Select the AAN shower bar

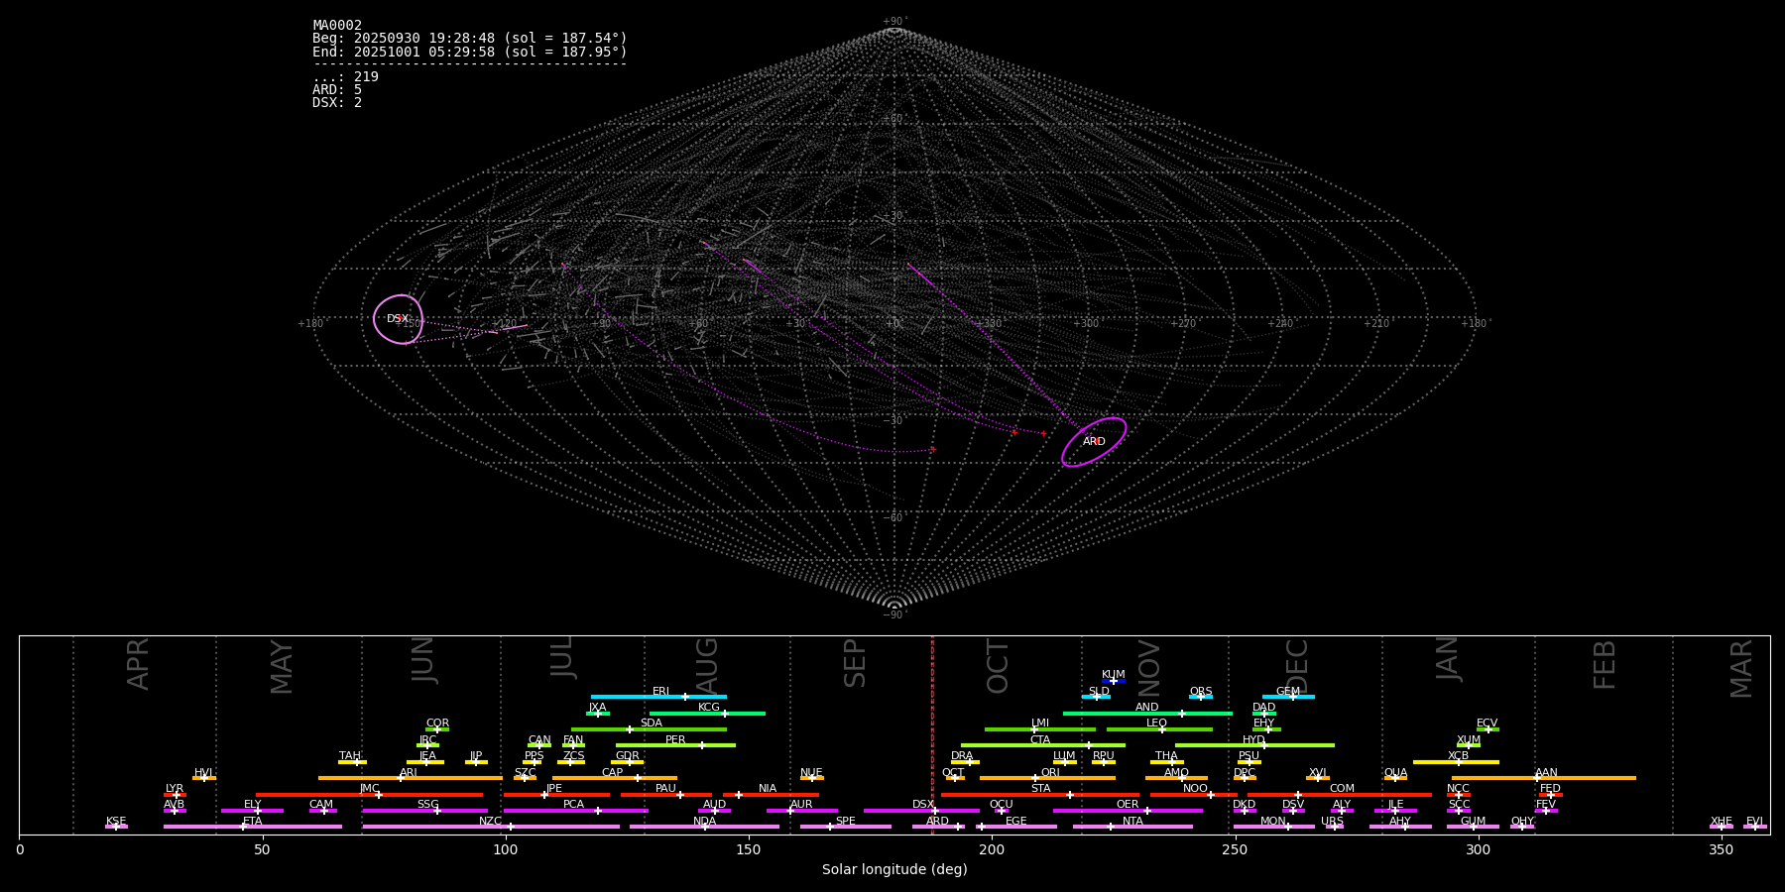click(1544, 778)
